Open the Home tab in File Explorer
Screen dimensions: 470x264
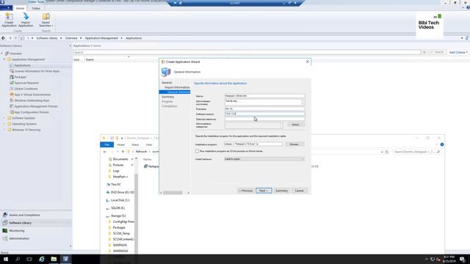click(x=120, y=144)
